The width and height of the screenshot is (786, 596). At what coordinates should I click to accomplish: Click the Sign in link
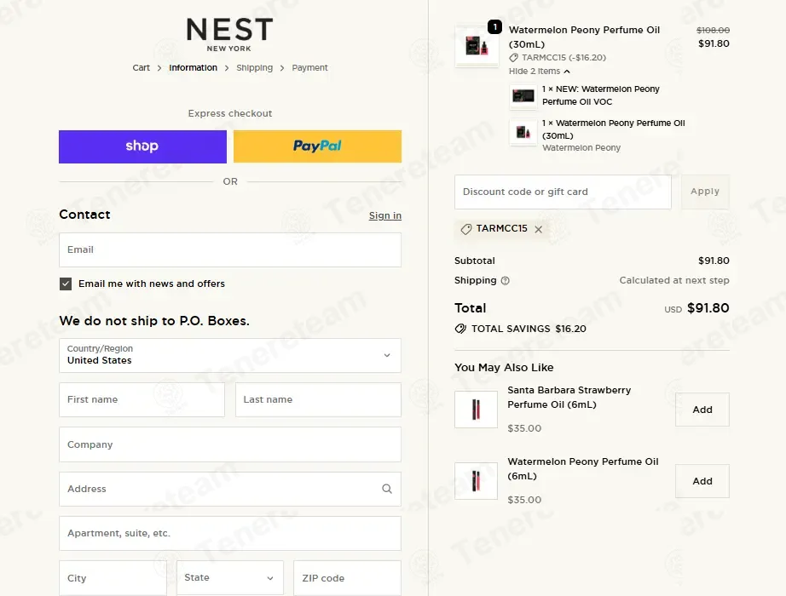click(x=385, y=215)
